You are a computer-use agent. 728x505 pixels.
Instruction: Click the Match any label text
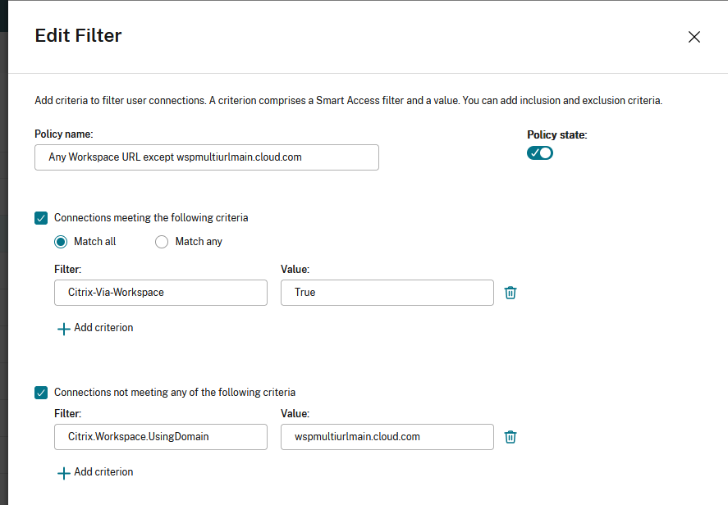click(x=199, y=242)
